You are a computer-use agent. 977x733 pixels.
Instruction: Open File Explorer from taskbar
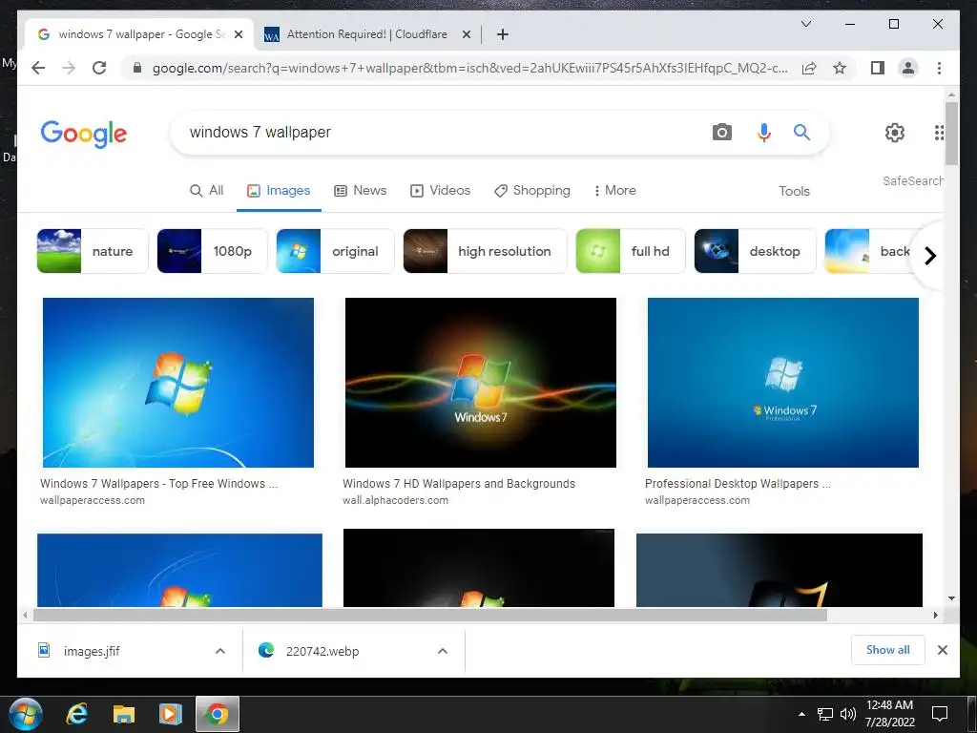pyautogui.click(x=123, y=714)
